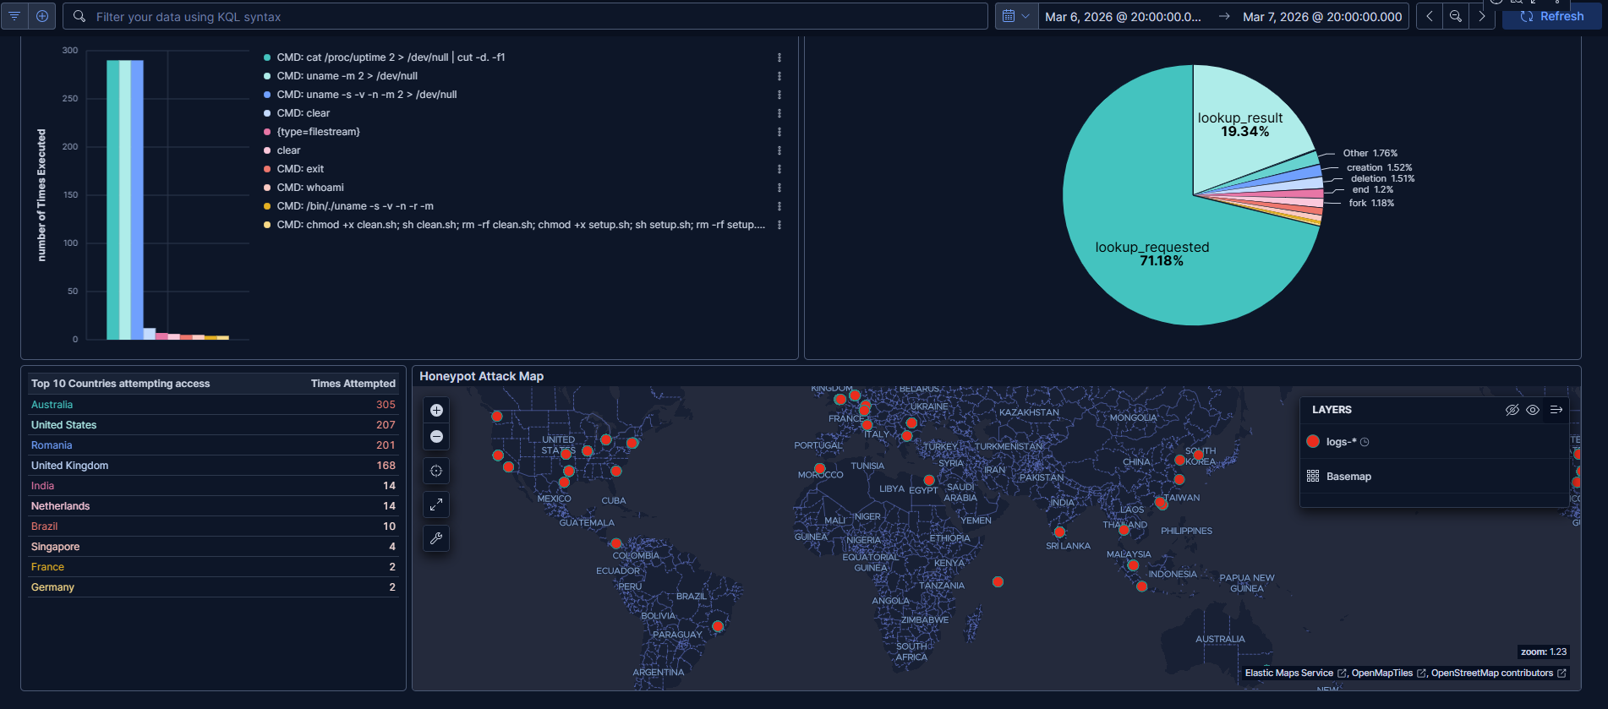Hide all layers using crossed-eye icon
The height and width of the screenshot is (709, 1608).
(1512, 410)
